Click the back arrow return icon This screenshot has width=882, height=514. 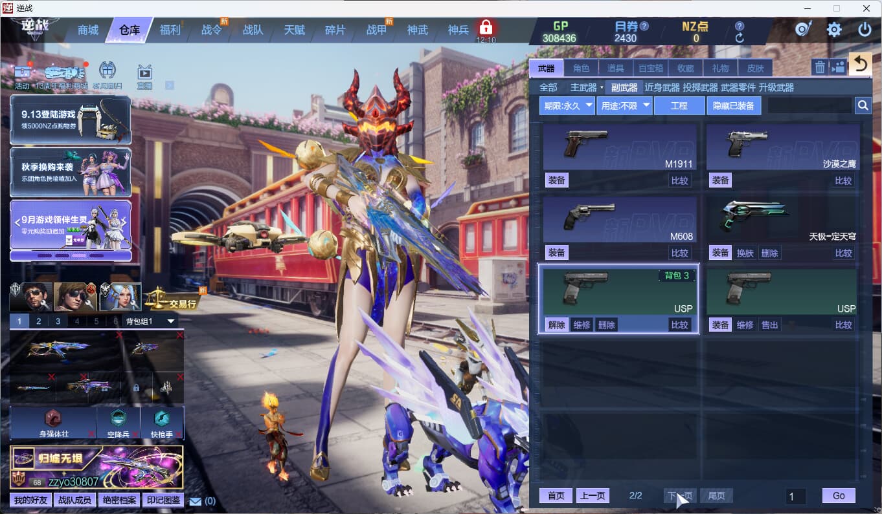(860, 64)
